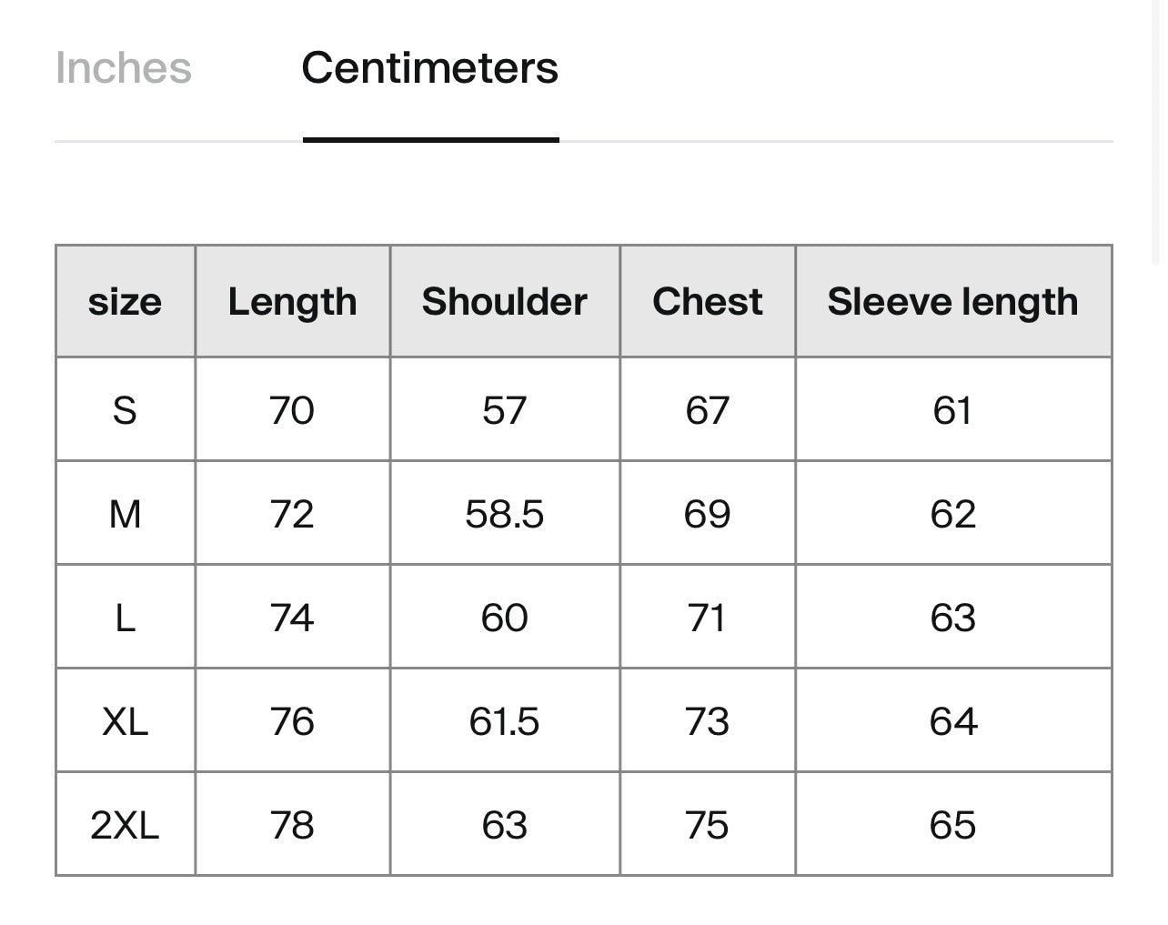
Task: Select the 2XL size row label
Action: 125,826
